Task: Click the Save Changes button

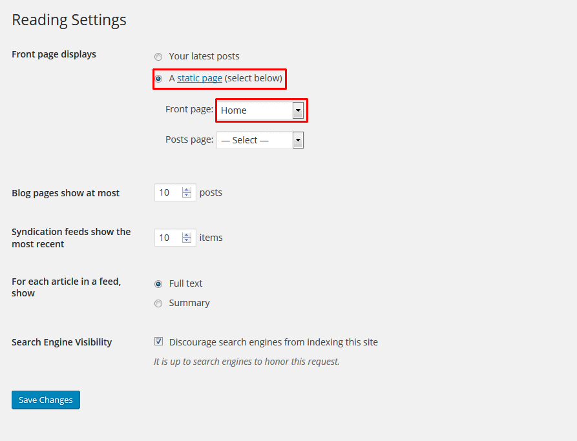Action: click(x=46, y=400)
